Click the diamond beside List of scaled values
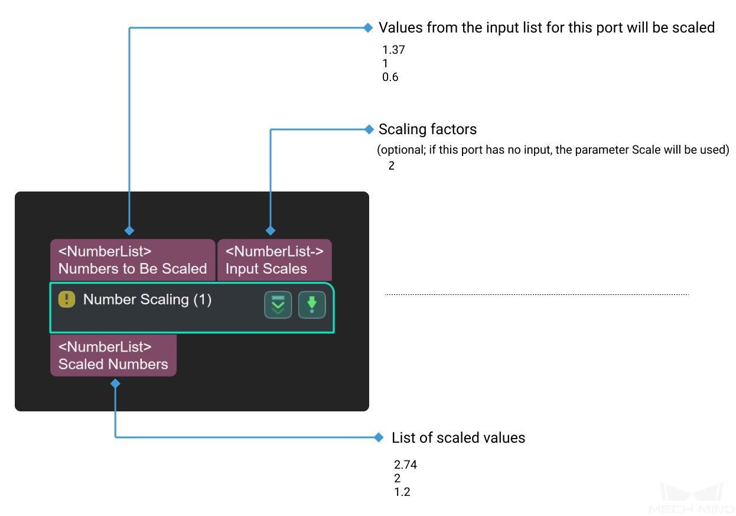 tap(379, 437)
